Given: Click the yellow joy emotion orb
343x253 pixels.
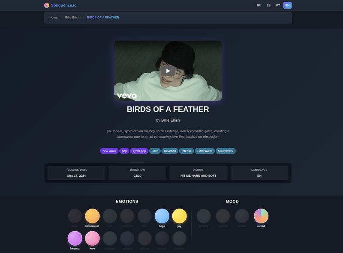Looking at the screenshot, I should tap(179, 216).
